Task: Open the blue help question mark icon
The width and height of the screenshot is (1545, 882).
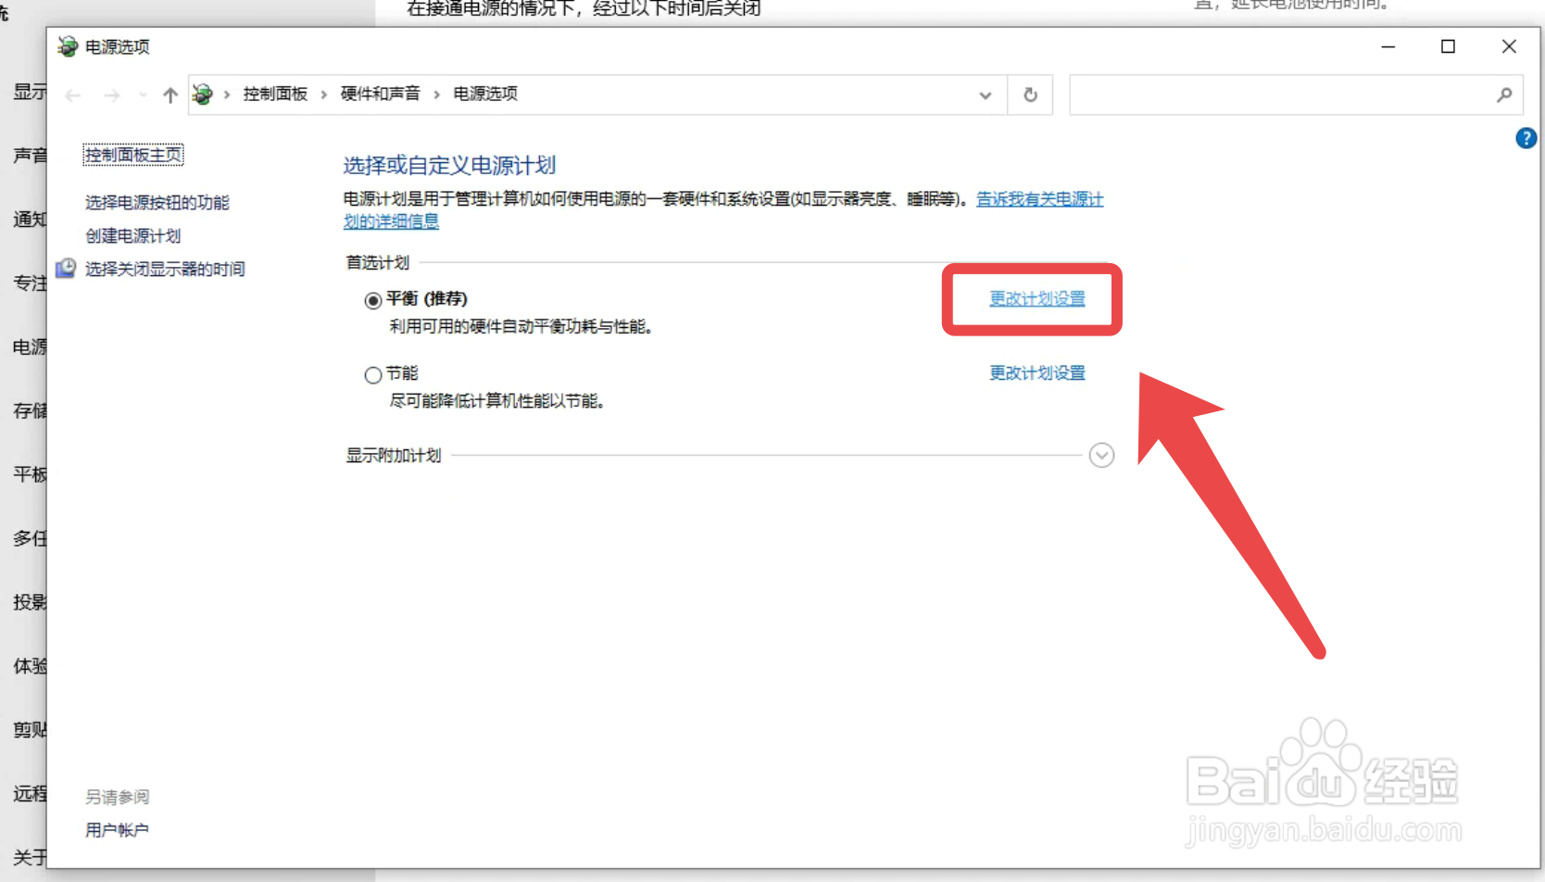Action: [1526, 137]
